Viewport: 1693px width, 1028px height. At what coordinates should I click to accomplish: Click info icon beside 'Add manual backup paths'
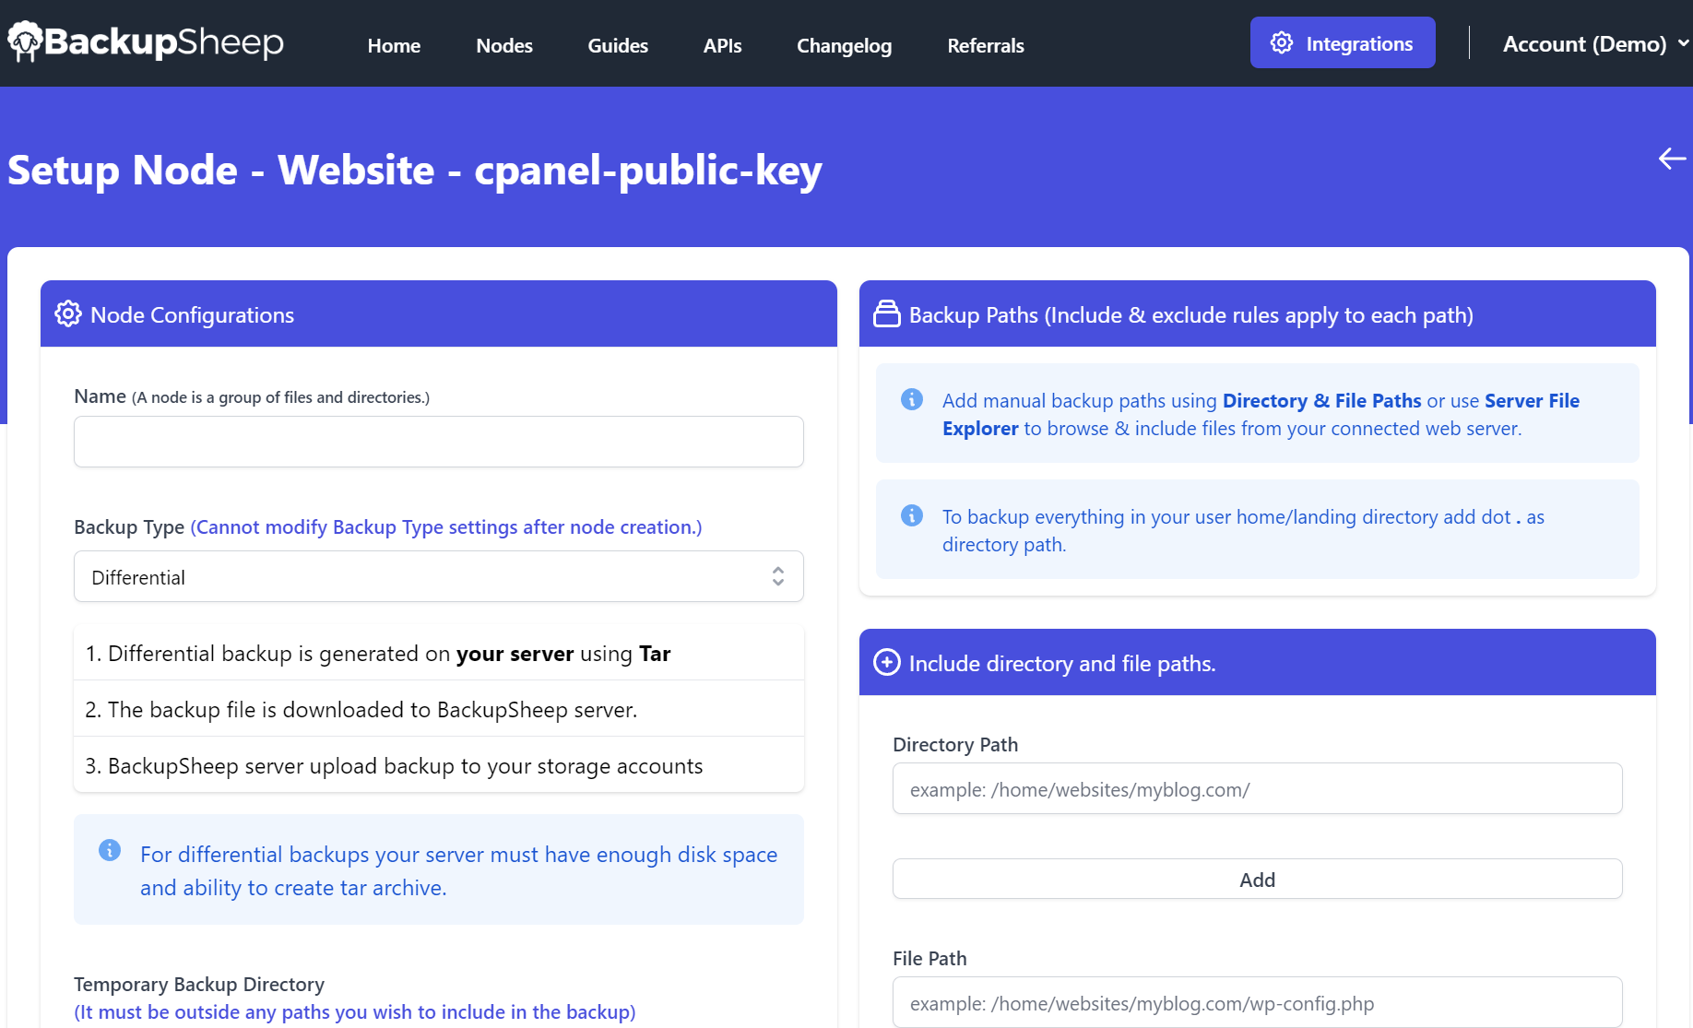pos(912,399)
